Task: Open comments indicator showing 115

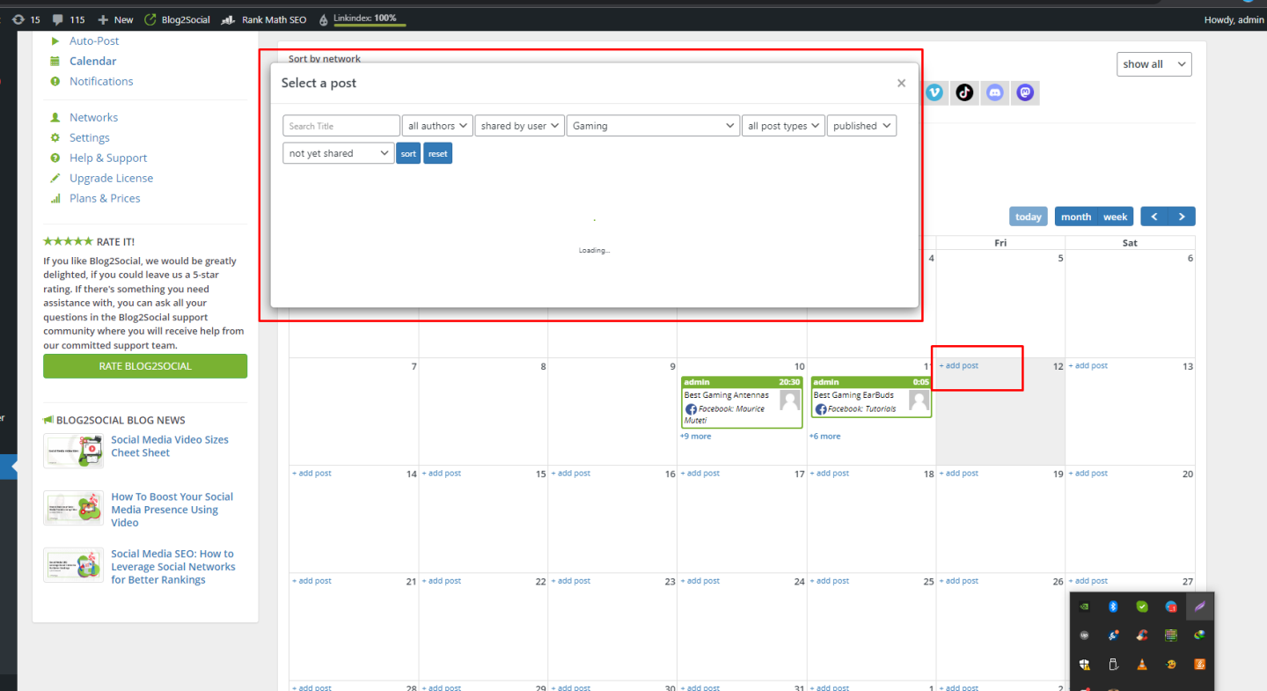Action: coord(69,19)
